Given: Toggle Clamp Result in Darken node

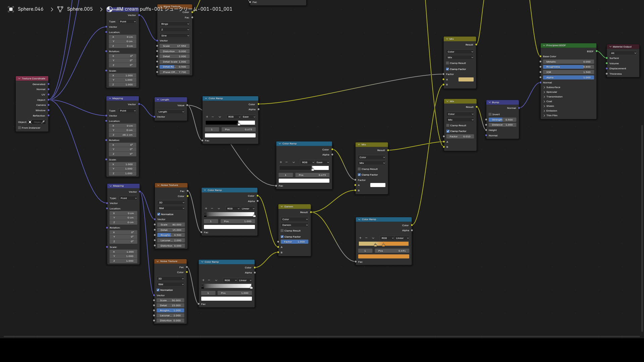Looking at the screenshot, I should 282,231.
